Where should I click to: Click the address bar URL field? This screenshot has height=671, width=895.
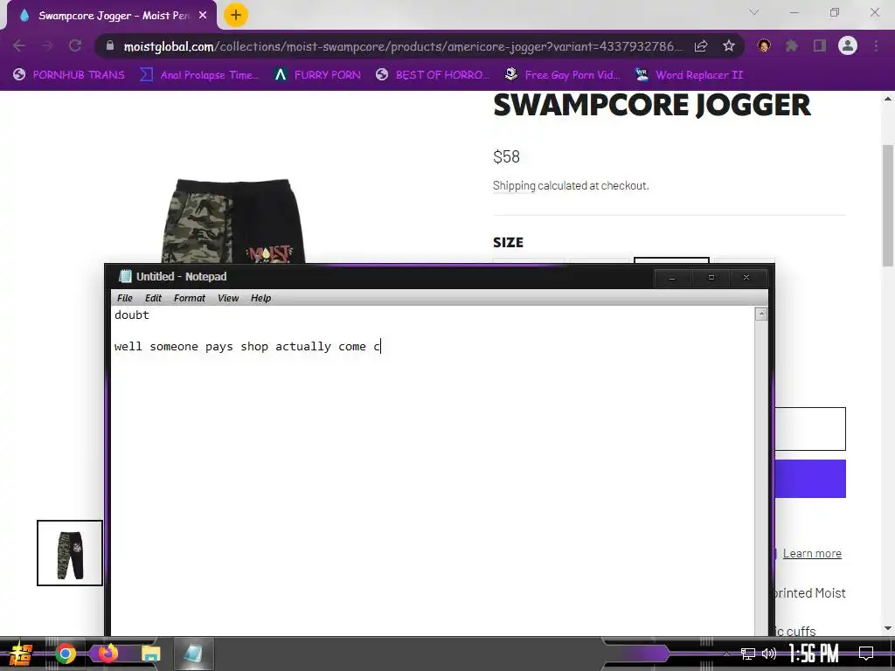click(402, 46)
